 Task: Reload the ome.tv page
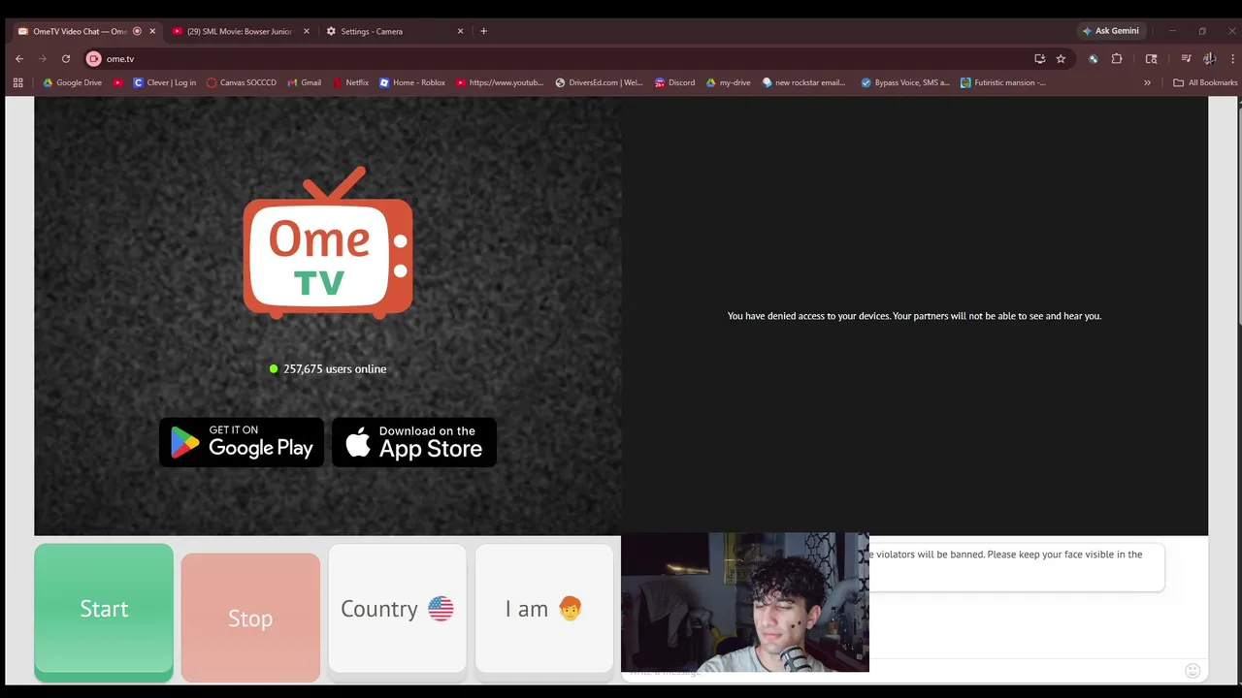[66, 59]
